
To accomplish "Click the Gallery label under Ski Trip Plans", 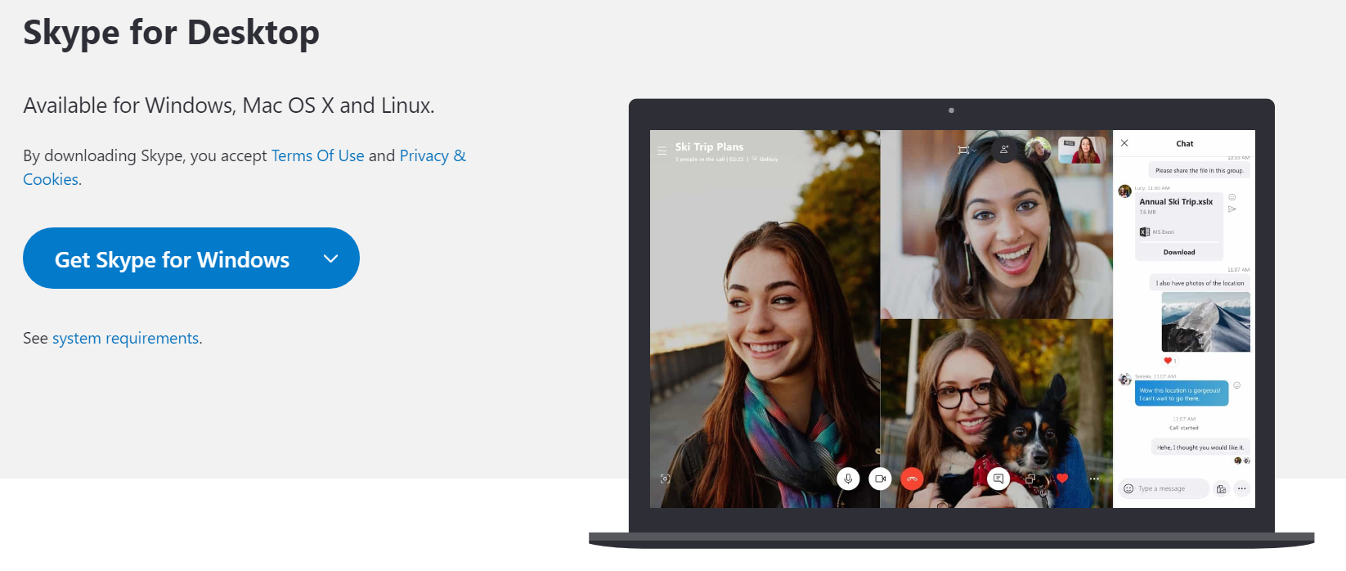I will 769,160.
